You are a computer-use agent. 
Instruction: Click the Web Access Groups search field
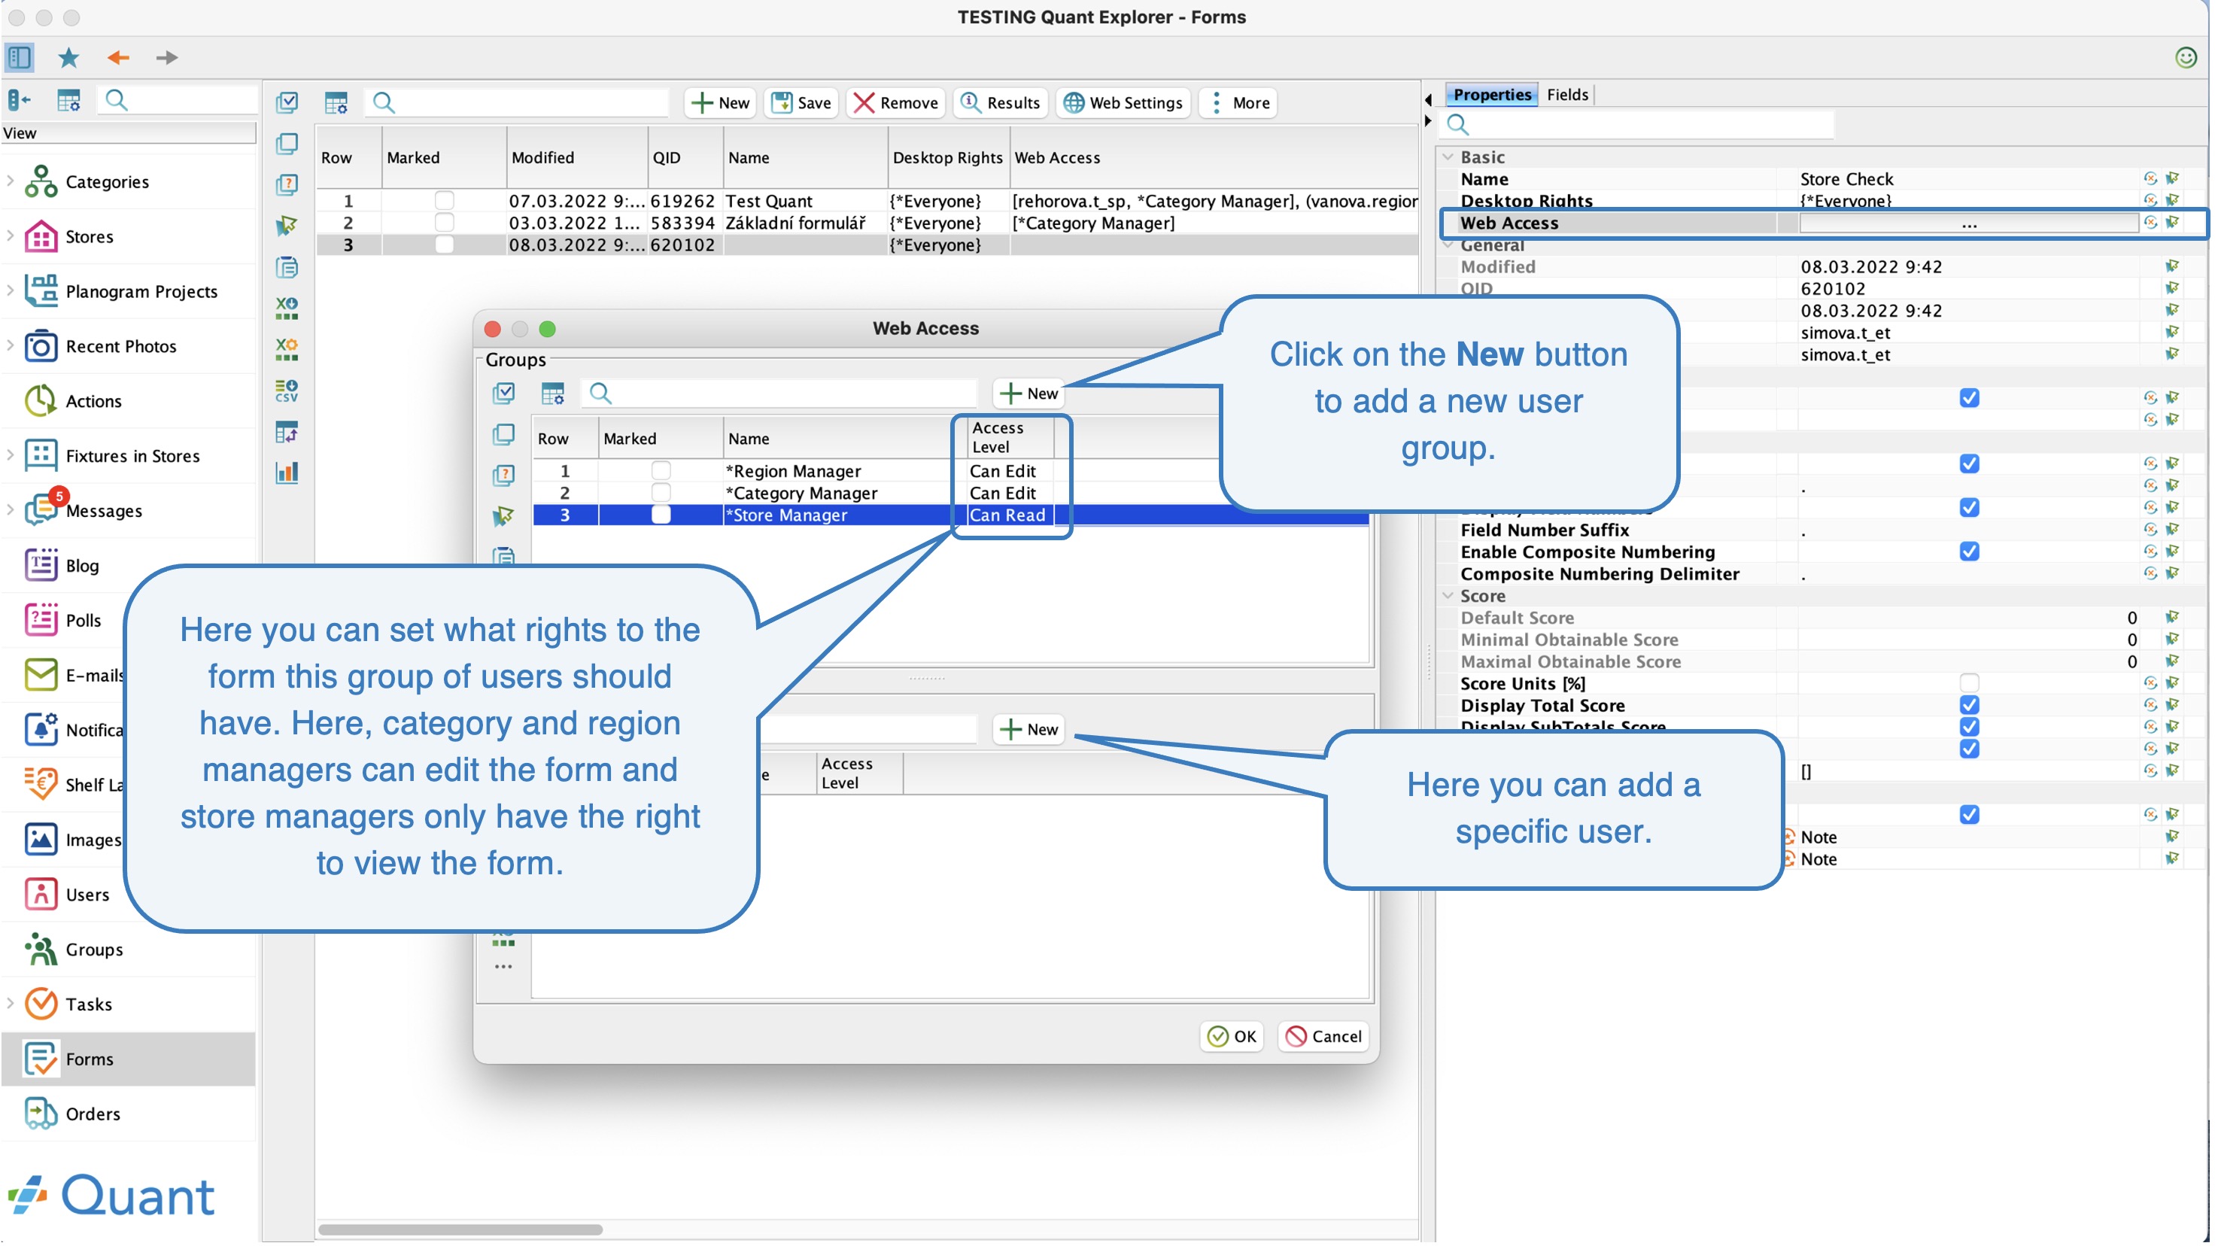(779, 394)
